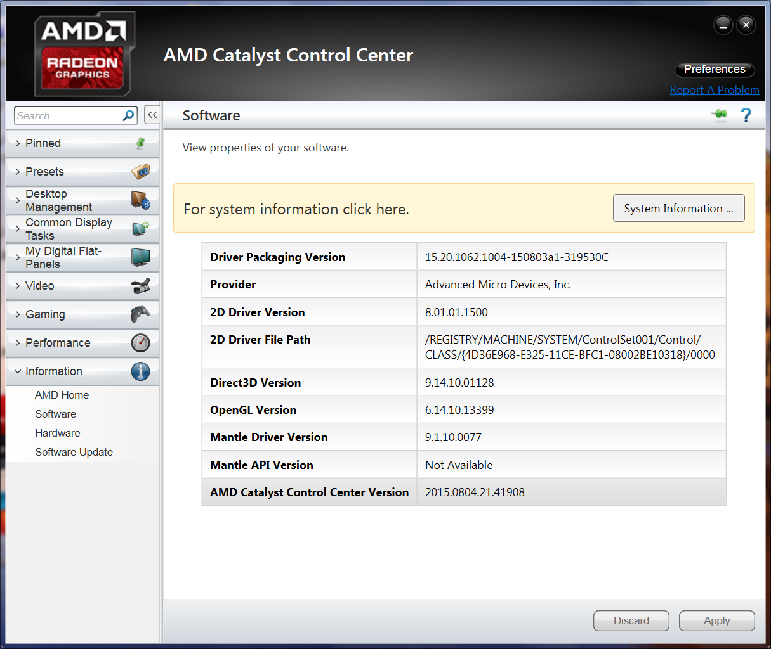Click the green pin icon in Software header
The width and height of the screenshot is (771, 649).
pyautogui.click(x=720, y=115)
